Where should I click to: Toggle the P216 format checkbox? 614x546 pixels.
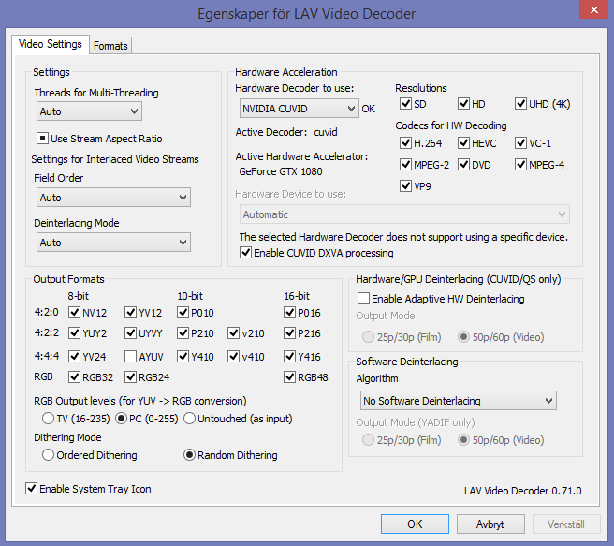(x=289, y=333)
